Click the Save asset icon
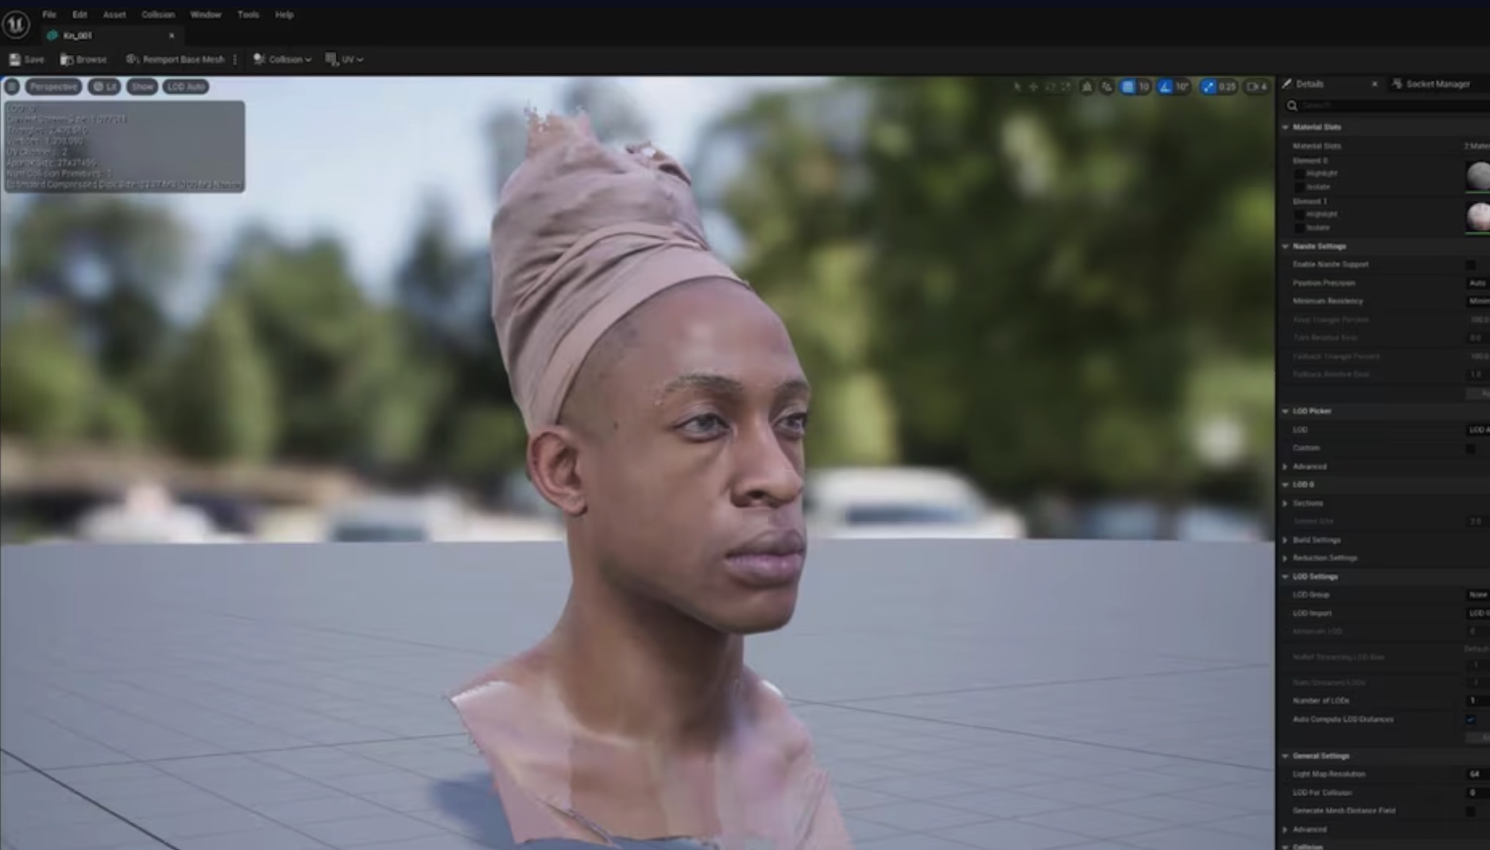Screen dimensions: 1490x850 (15, 59)
